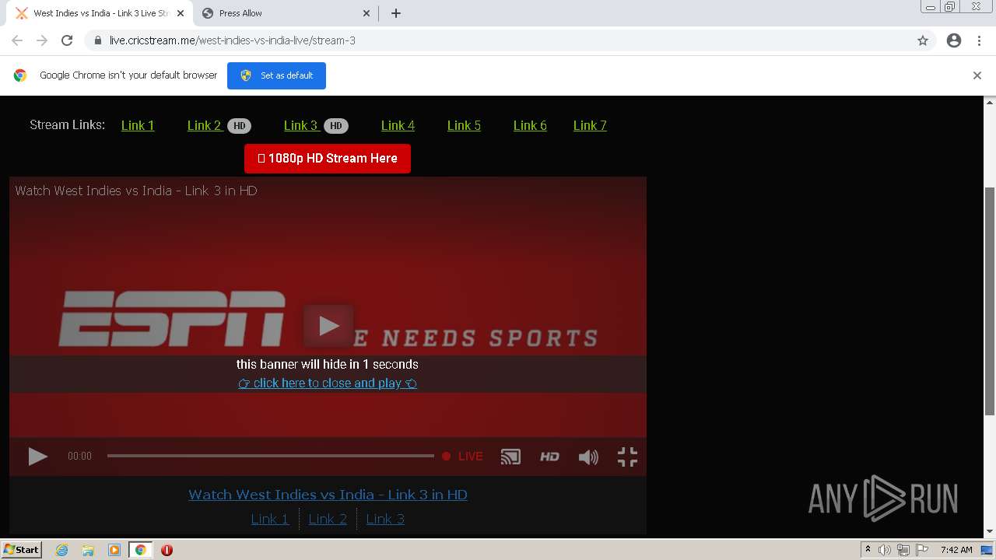This screenshot has height=560, width=996.
Task: Close the Press Allow tab
Action: 366,13
